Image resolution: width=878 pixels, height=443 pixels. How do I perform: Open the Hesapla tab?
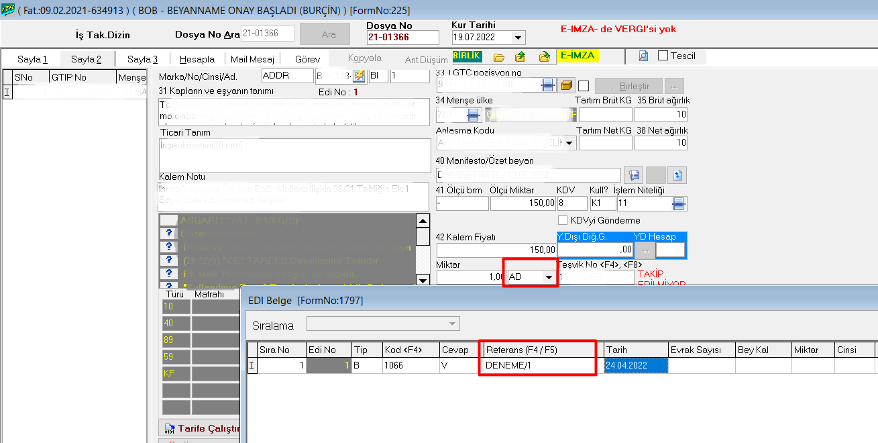197,59
